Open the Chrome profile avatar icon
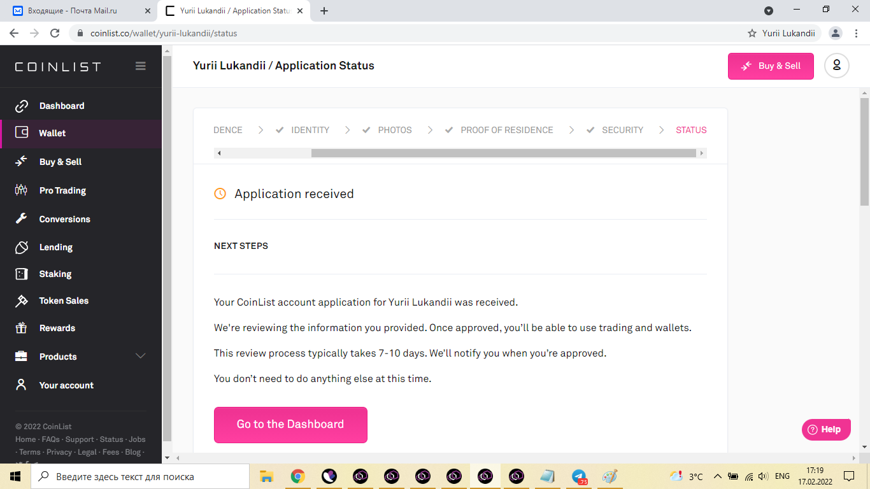Screen dimensions: 870x489 pyautogui.click(x=836, y=33)
